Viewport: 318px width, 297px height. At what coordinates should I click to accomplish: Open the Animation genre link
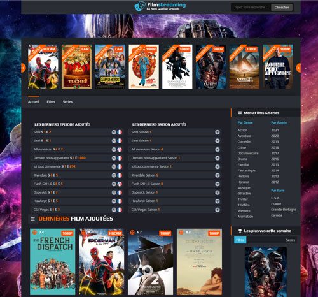pyautogui.click(x=245, y=217)
